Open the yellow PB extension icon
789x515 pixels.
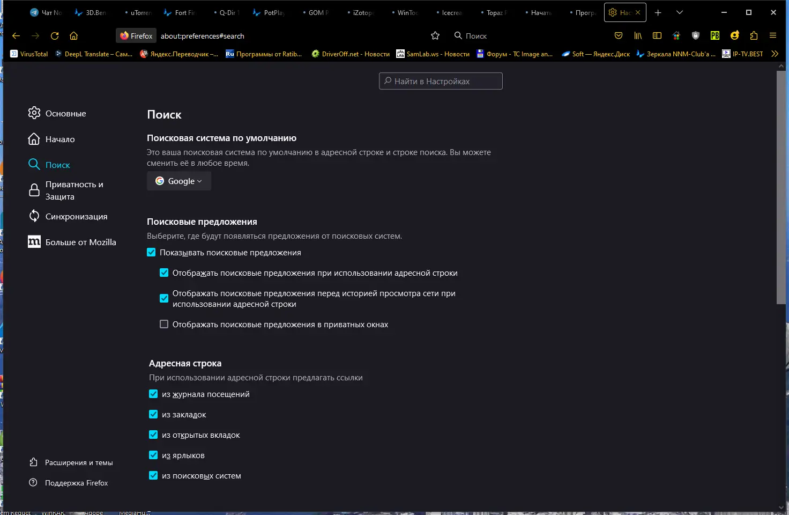point(715,36)
